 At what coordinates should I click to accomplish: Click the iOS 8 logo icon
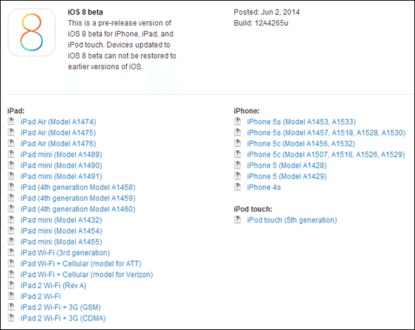(x=31, y=32)
